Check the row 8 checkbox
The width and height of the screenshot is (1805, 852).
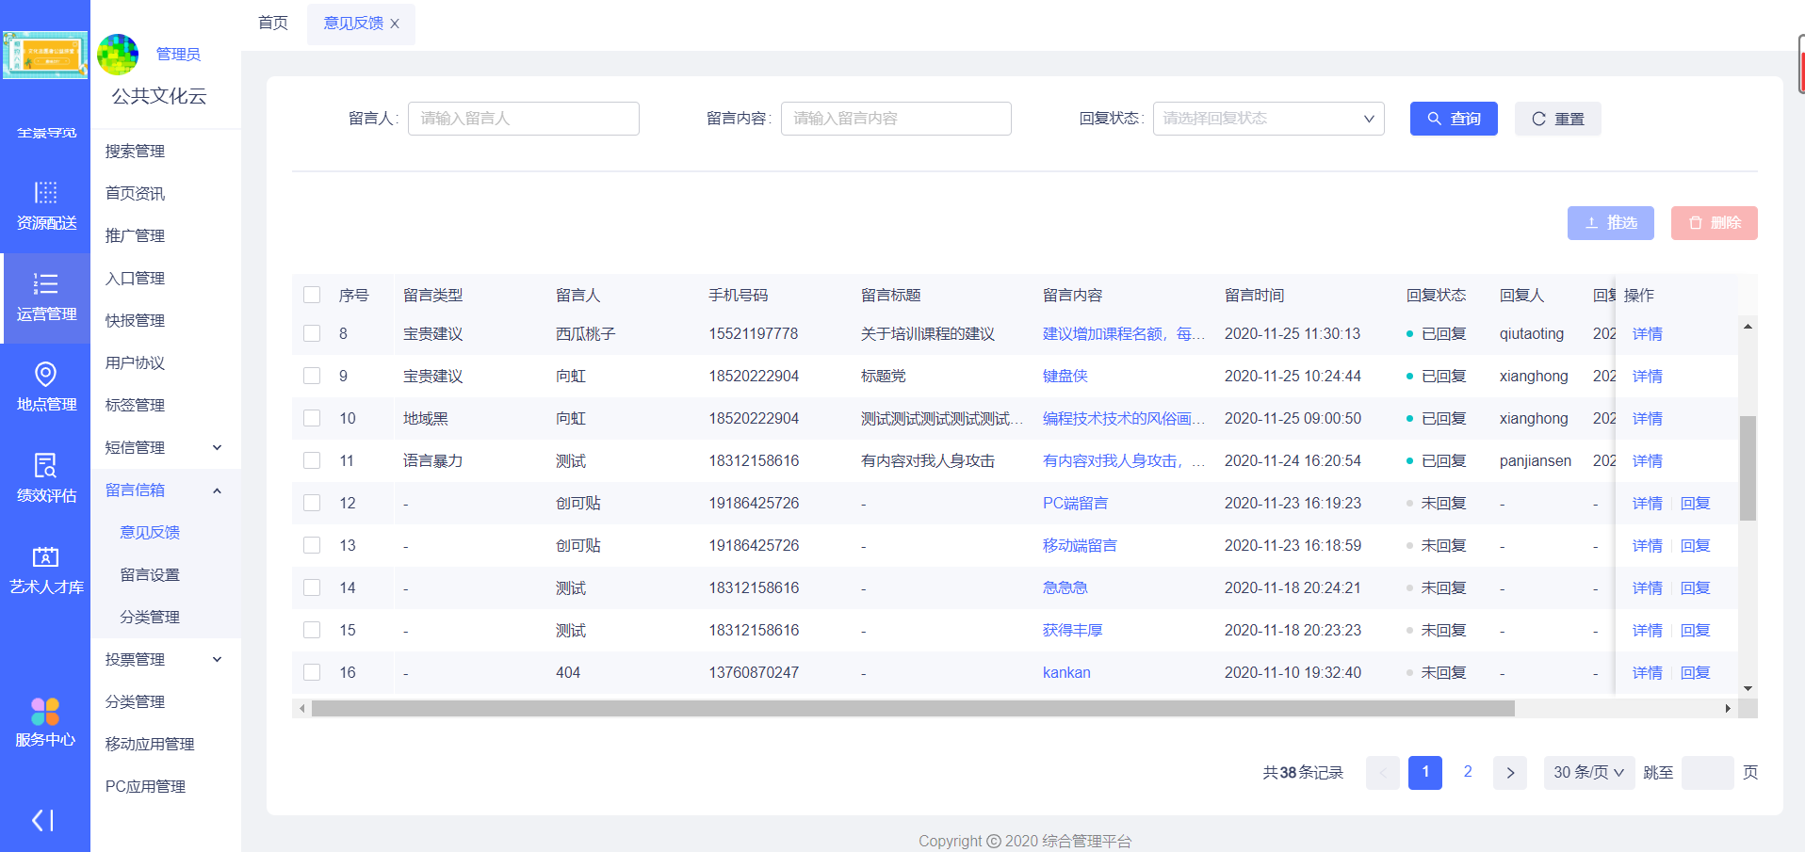[312, 333]
